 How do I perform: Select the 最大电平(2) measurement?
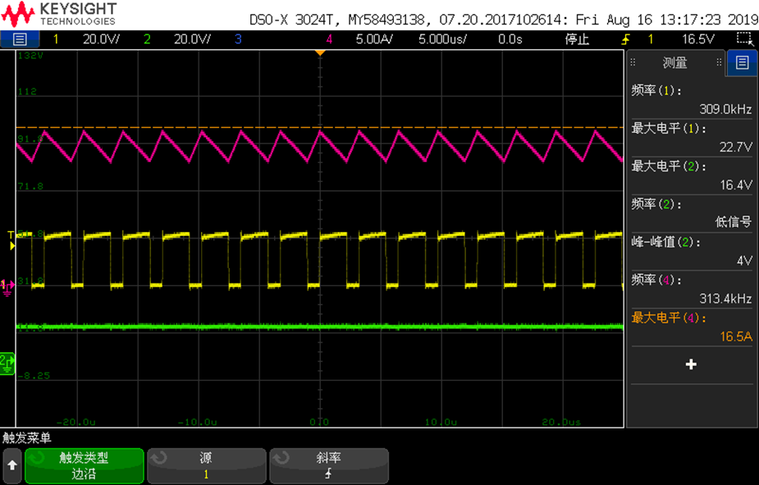[x=669, y=166]
